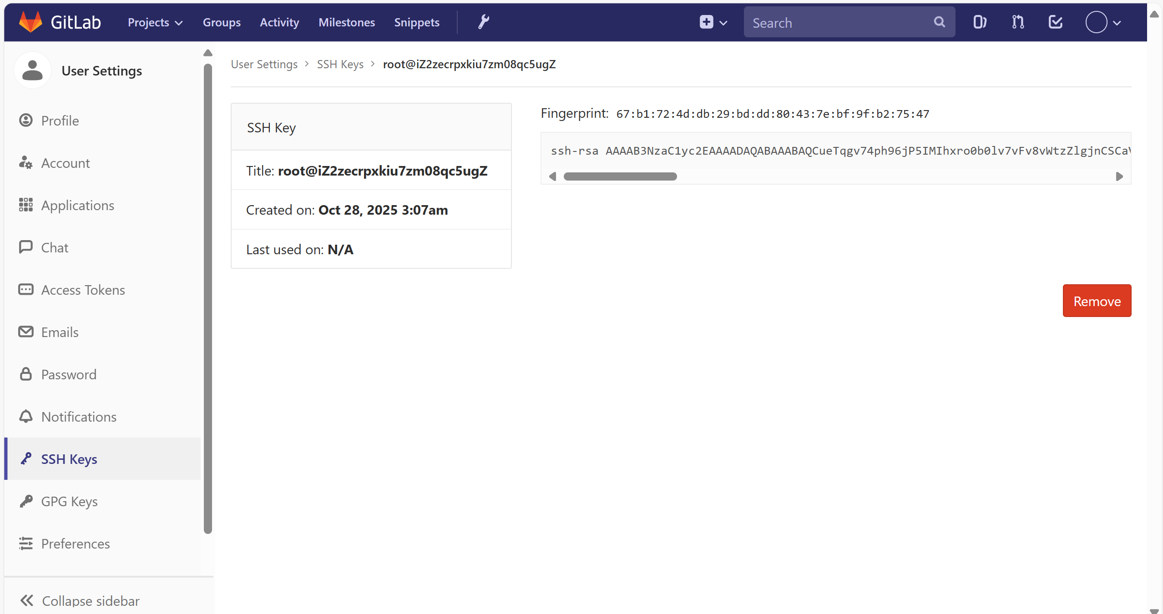
Task: Open the issues icon in navbar
Action: (980, 22)
